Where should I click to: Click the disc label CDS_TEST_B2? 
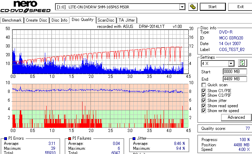(x=232, y=50)
